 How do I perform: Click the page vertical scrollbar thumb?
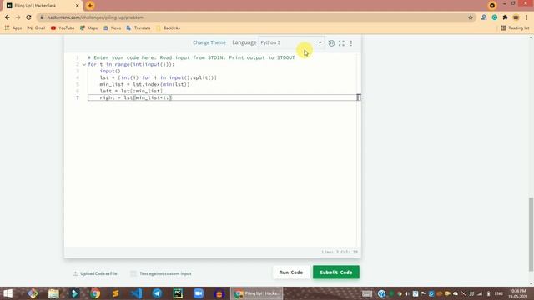531,234
